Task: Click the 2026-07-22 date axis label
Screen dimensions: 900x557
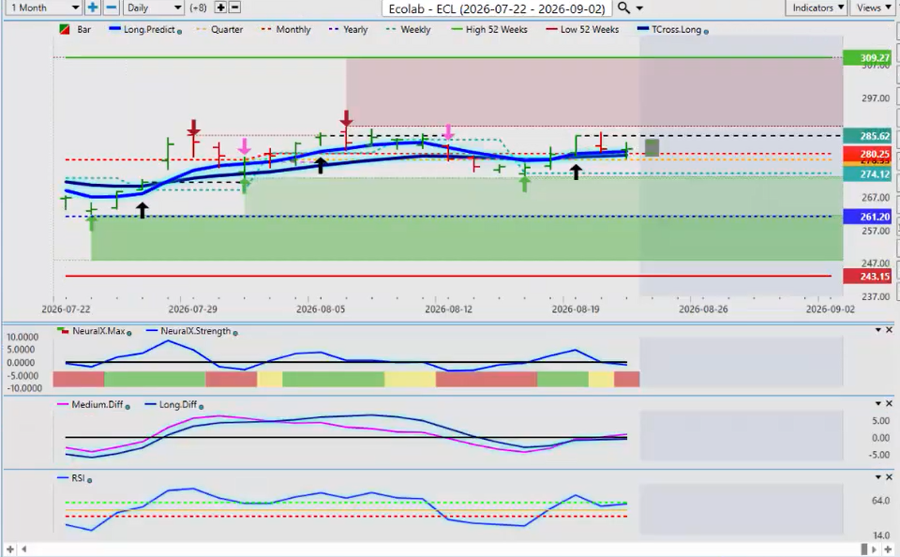Action: click(66, 309)
